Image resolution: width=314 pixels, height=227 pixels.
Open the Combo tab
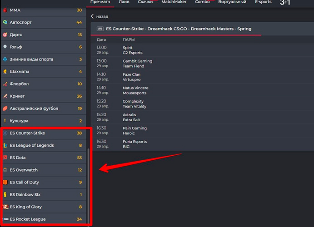click(202, 2)
